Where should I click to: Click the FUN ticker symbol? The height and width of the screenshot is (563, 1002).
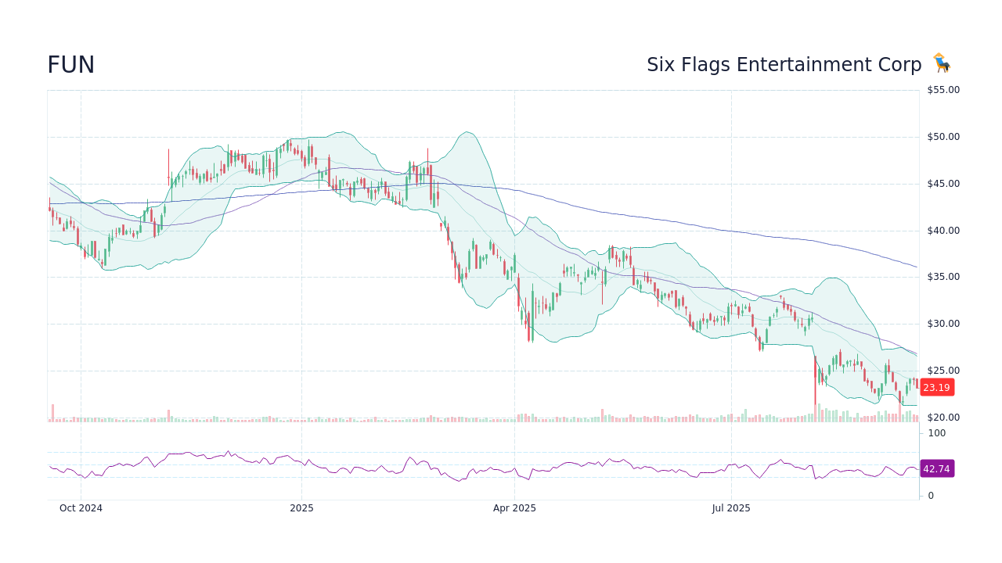(70, 65)
